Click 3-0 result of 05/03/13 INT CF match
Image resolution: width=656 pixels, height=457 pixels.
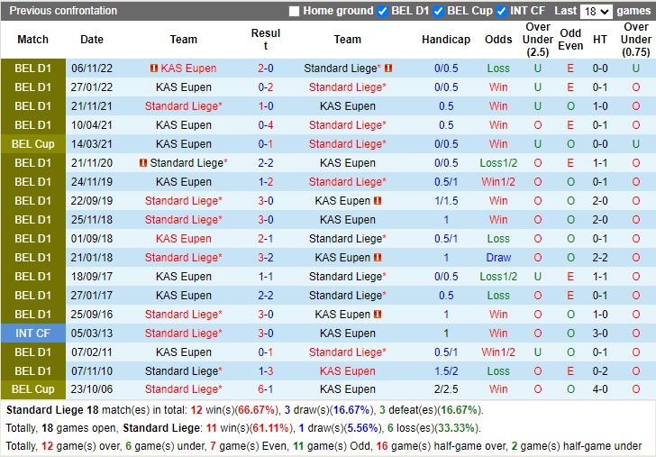(266, 334)
